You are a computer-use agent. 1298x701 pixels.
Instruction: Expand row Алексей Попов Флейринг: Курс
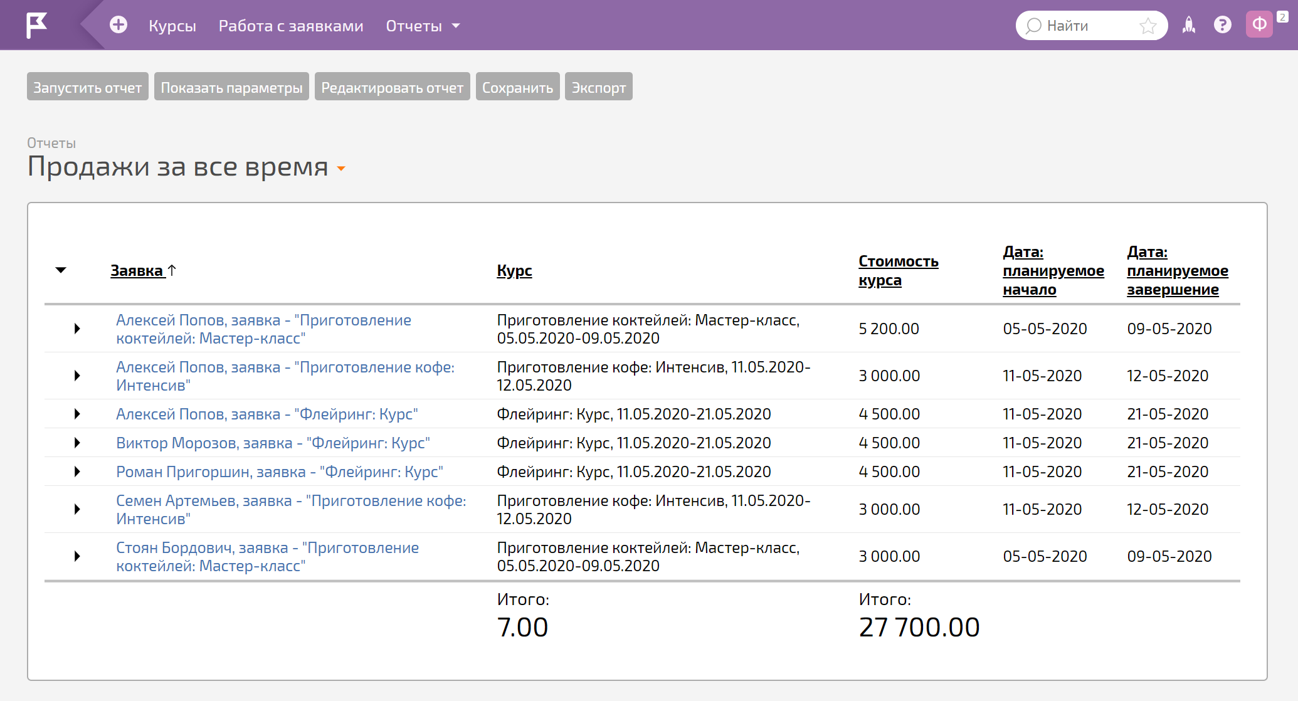[x=77, y=414]
